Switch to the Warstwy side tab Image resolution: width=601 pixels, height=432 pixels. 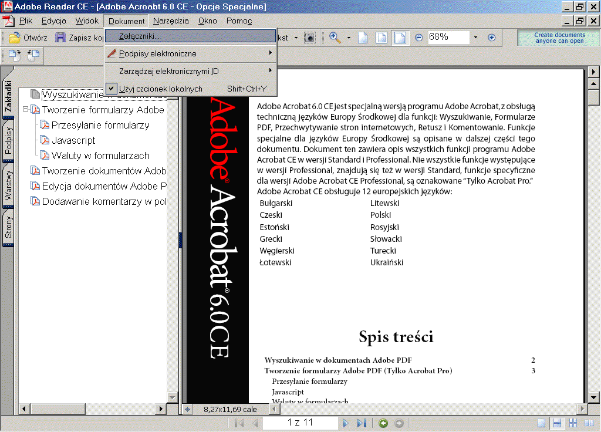(x=8, y=185)
